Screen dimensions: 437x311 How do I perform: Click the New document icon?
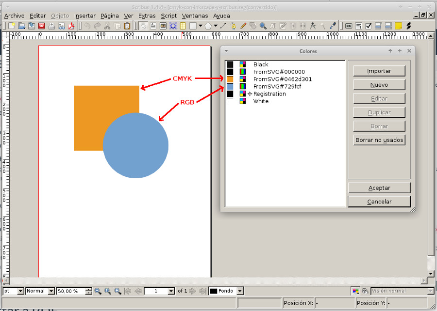click(12, 26)
